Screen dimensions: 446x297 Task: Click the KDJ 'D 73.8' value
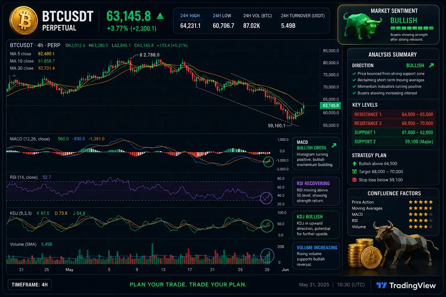coord(61,213)
